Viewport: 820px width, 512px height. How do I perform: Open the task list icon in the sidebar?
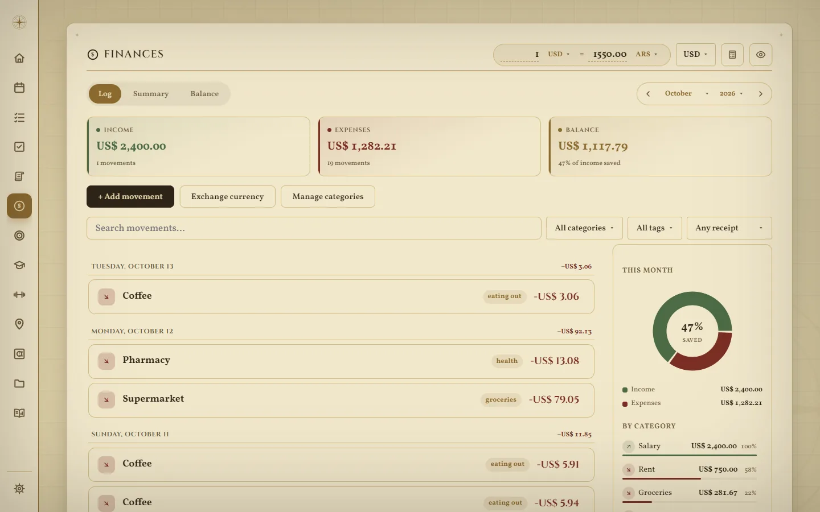tap(19, 117)
